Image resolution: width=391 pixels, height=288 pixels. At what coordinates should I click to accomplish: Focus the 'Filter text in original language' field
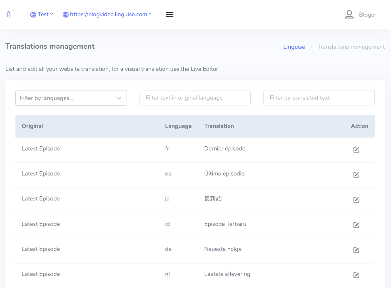point(195,98)
